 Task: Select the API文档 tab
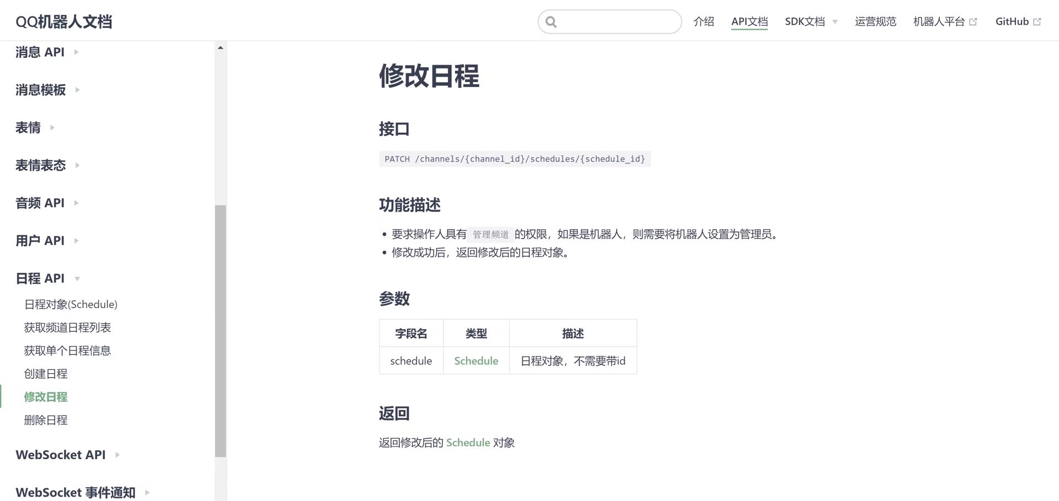point(749,21)
